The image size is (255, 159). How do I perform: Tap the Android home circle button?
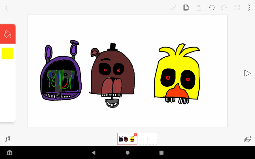[128, 153]
